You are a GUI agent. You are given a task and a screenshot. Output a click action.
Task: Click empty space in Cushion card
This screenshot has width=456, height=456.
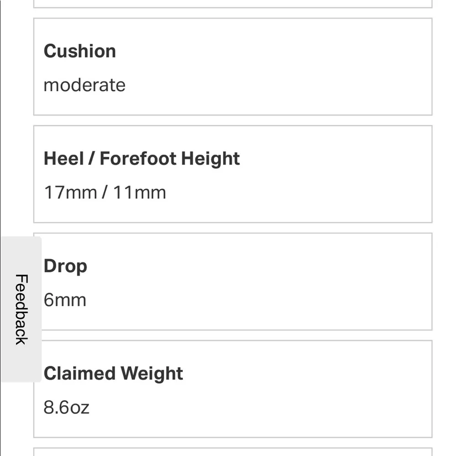point(296,68)
